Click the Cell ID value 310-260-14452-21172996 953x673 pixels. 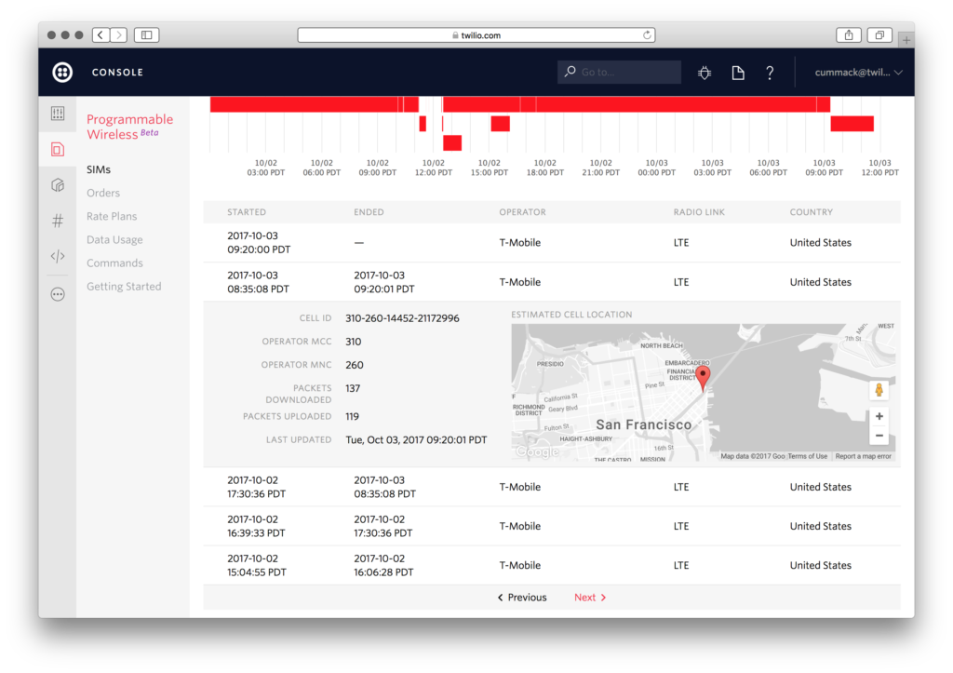click(402, 318)
